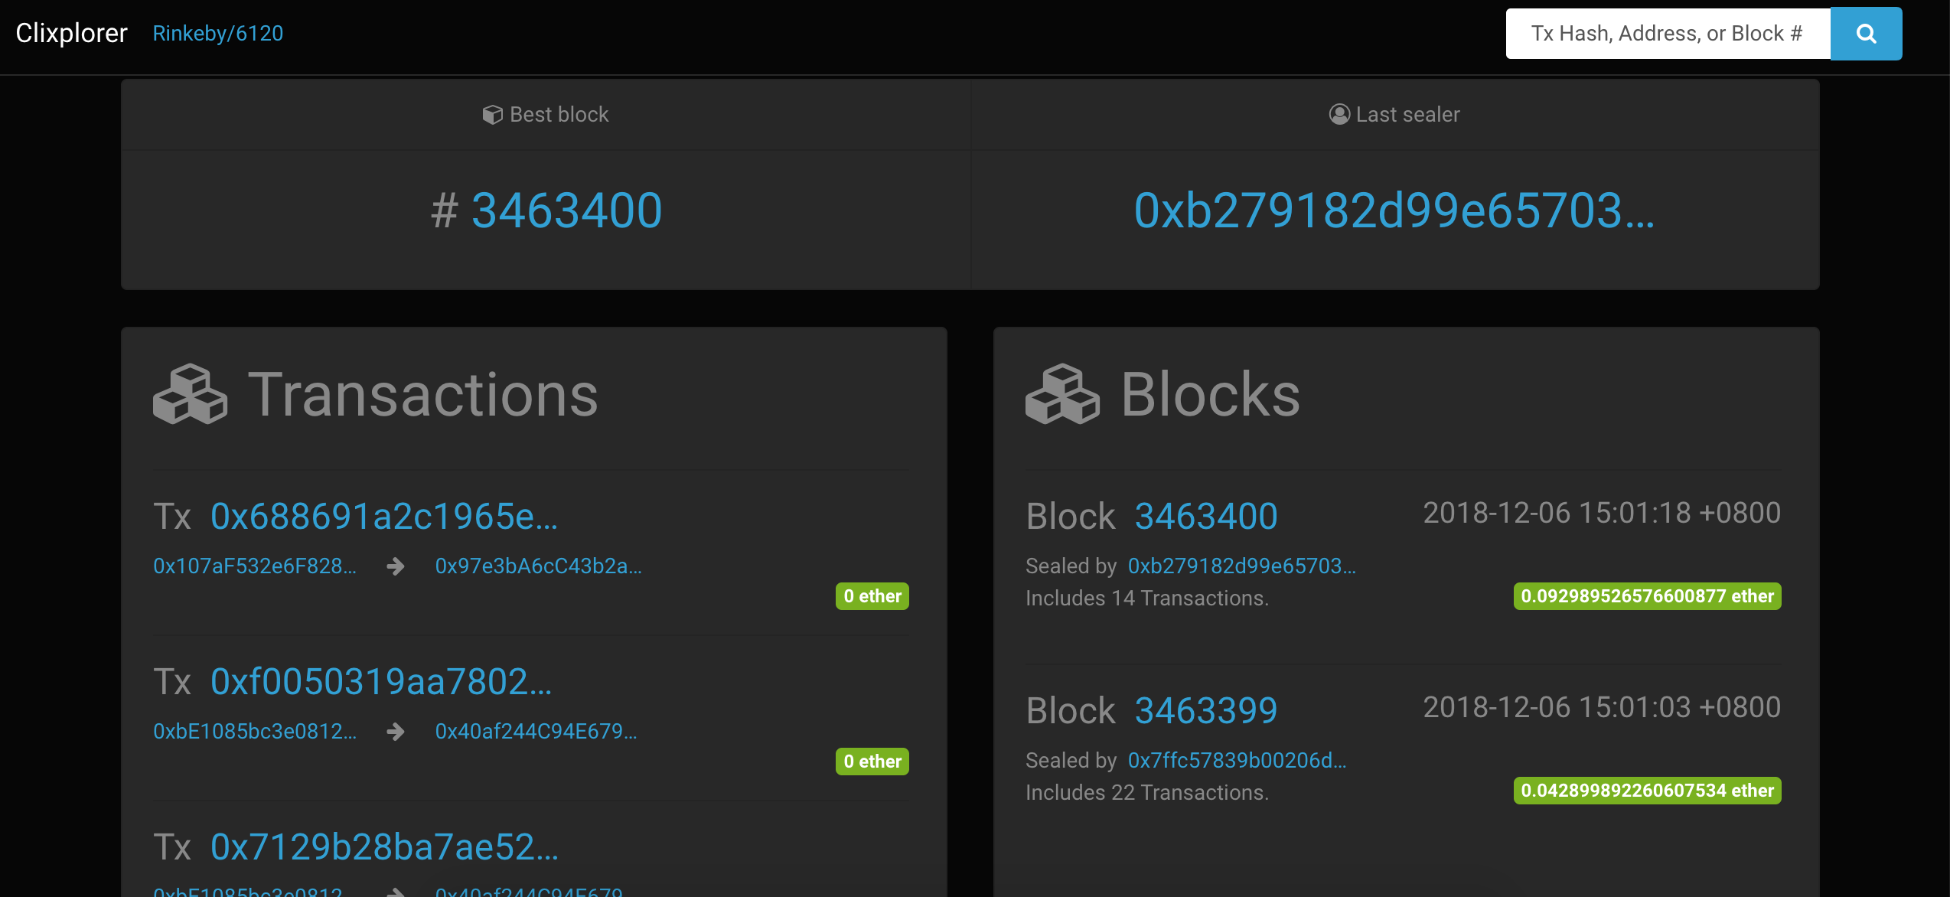
Task: Open last sealer address 0xb279182d99e65703
Action: [x=1394, y=210]
